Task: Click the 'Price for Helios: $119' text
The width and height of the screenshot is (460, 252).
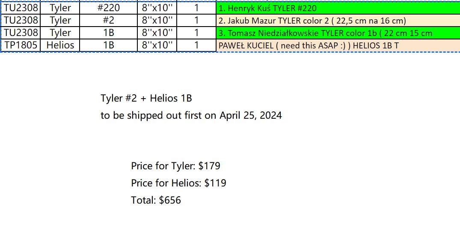Action: (178, 183)
